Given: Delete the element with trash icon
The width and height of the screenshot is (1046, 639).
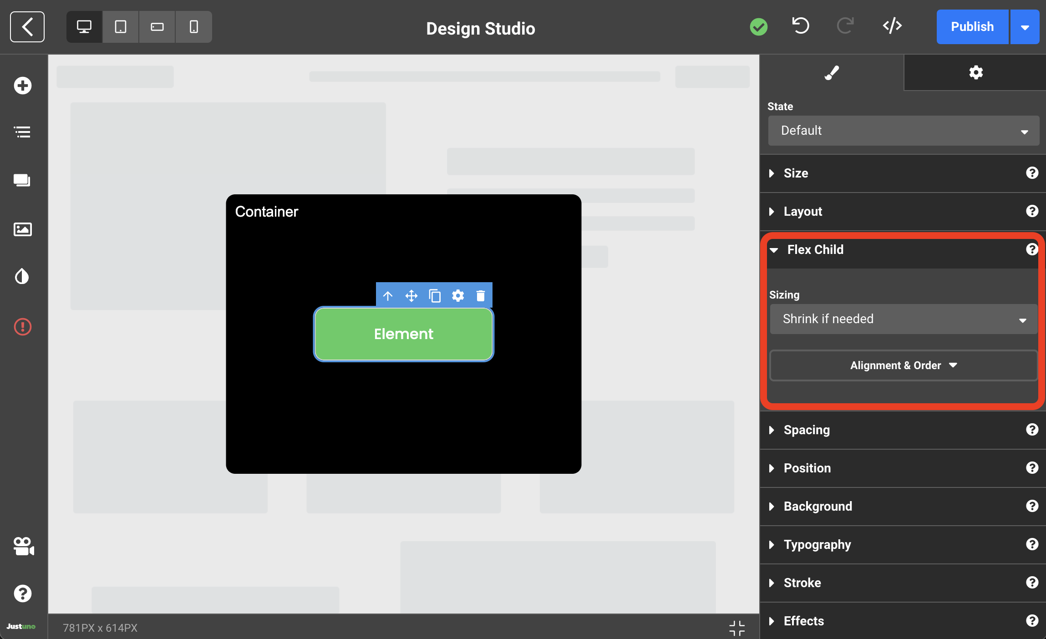Looking at the screenshot, I should [x=480, y=296].
